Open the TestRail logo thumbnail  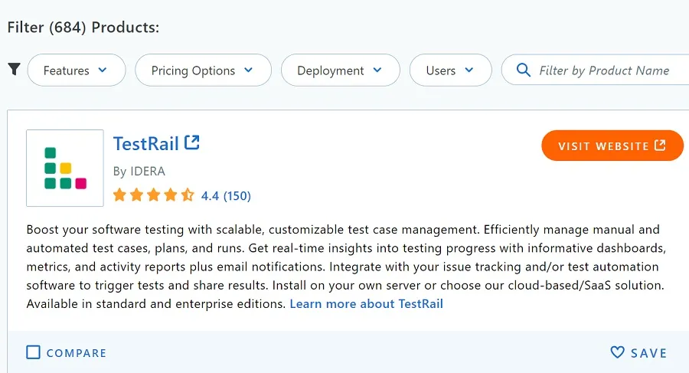coord(65,168)
